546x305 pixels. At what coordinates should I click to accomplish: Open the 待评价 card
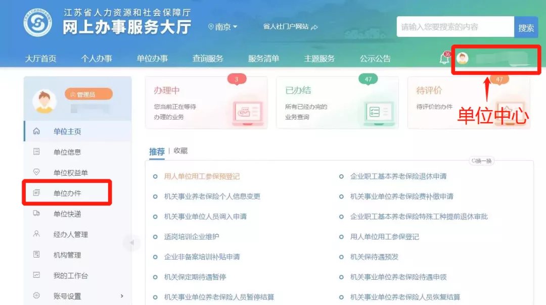coord(469,103)
